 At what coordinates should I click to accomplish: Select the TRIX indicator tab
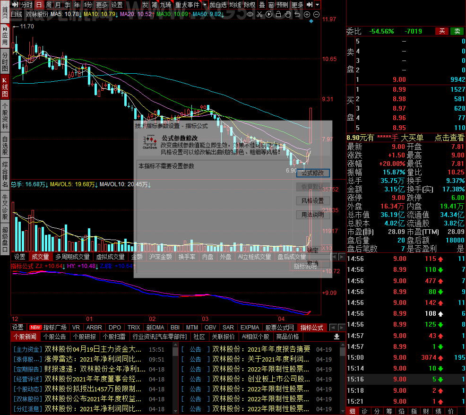click(x=134, y=327)
